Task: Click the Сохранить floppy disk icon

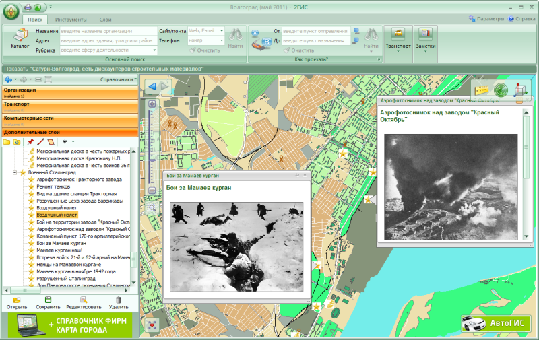Action: (48, 300)
